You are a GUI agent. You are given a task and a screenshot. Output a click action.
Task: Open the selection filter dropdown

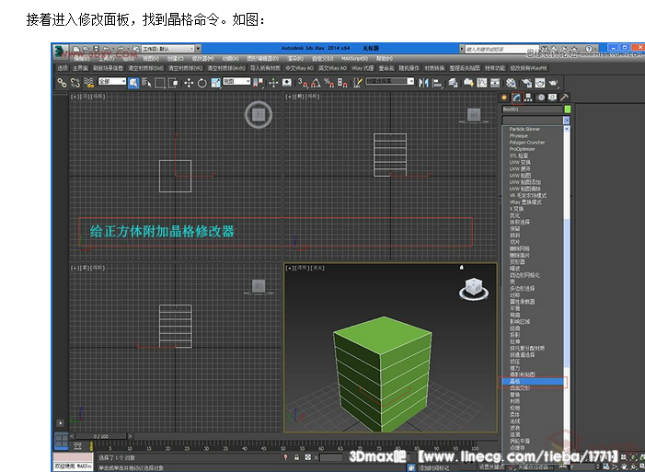click(x=112, y=82)
